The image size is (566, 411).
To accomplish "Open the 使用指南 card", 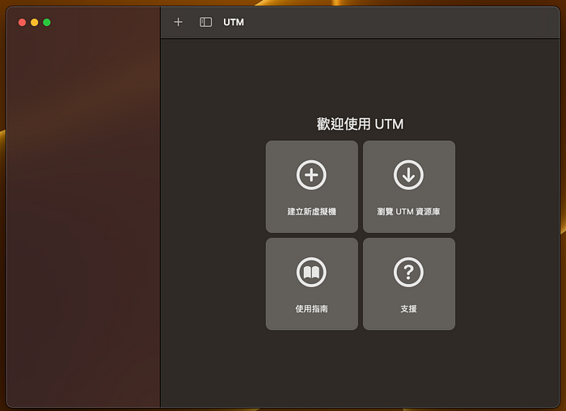I will [312, 284].
